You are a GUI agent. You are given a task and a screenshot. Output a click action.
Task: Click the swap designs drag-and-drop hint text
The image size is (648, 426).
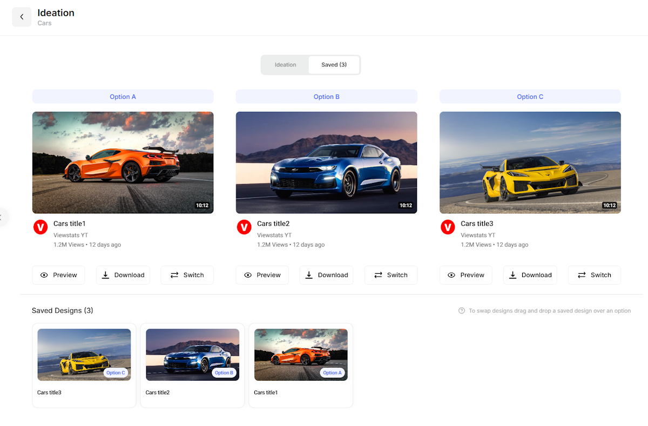point(550,310)
